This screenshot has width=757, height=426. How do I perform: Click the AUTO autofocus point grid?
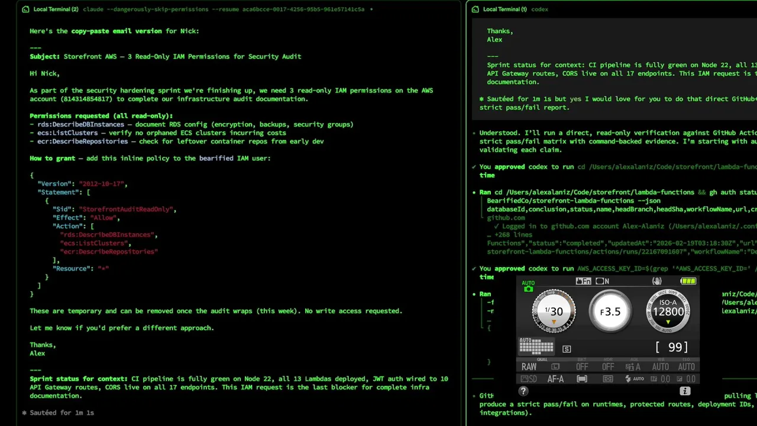[536, 346]
